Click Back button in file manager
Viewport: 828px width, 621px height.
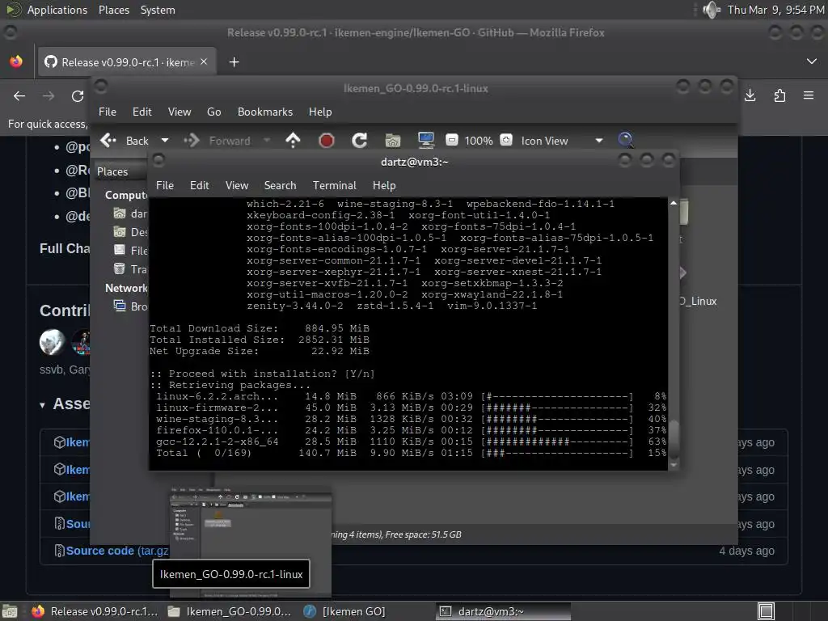click(125, 141)
